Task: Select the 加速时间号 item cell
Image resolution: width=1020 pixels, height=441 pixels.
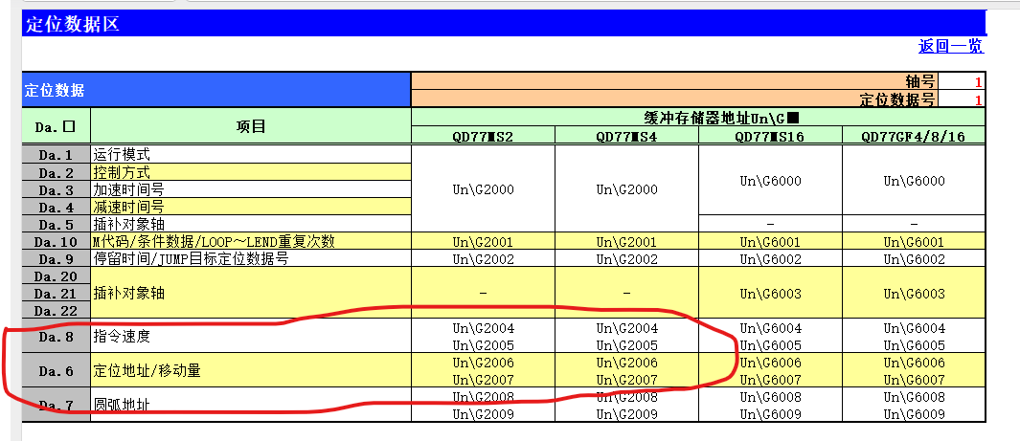Action: (250, 189)
